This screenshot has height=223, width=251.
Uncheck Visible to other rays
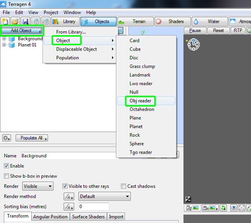click(65, 186)
